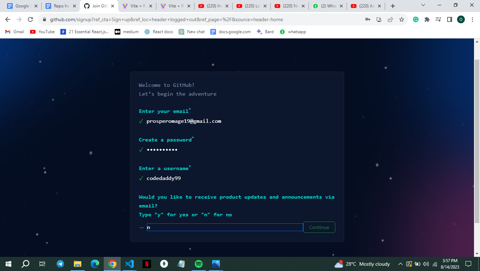Open the Grammarly extension icon
This screenshot has width=480, height=271.
(416, 19)
